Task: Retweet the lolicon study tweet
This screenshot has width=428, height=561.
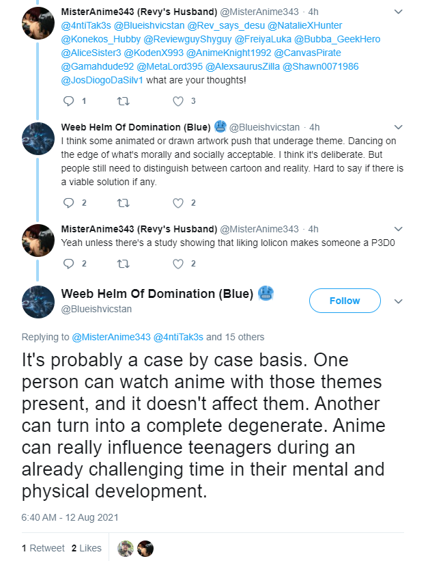Action: [x=124, y=264]
